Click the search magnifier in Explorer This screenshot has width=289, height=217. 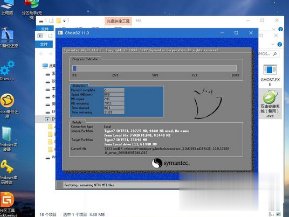point(275,54)
